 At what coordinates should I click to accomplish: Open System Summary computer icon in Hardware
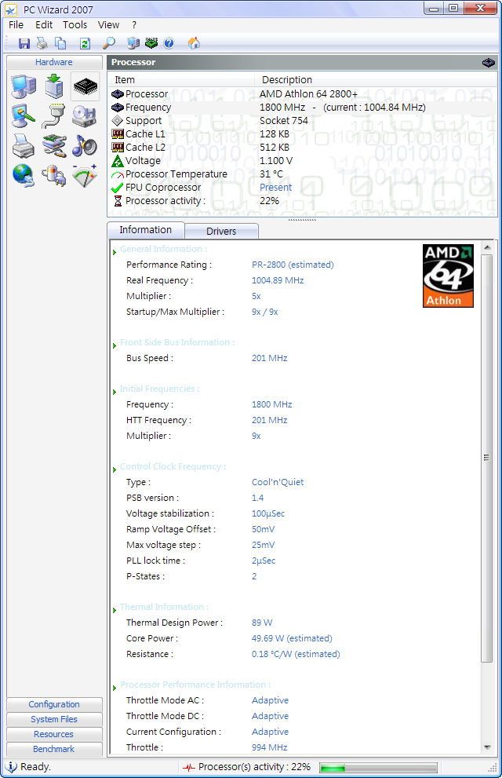(24, 86)
